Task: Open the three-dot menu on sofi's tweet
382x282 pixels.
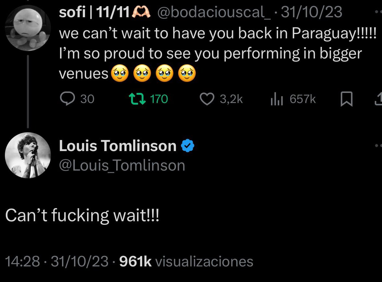Action: pos(378,11)
